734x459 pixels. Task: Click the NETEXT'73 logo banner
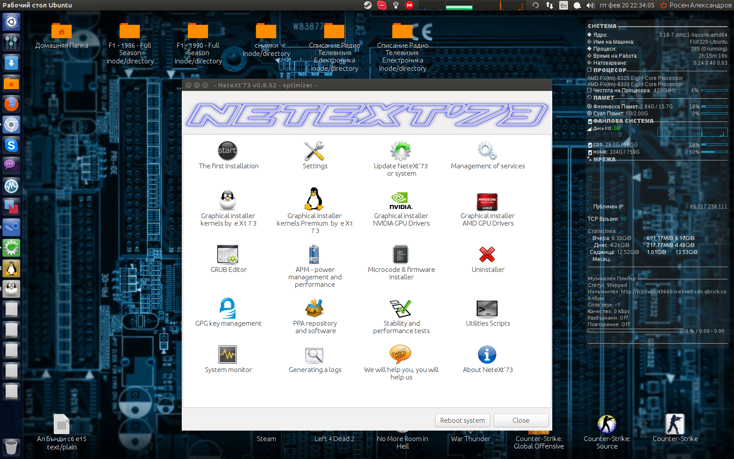click(367, 115)
